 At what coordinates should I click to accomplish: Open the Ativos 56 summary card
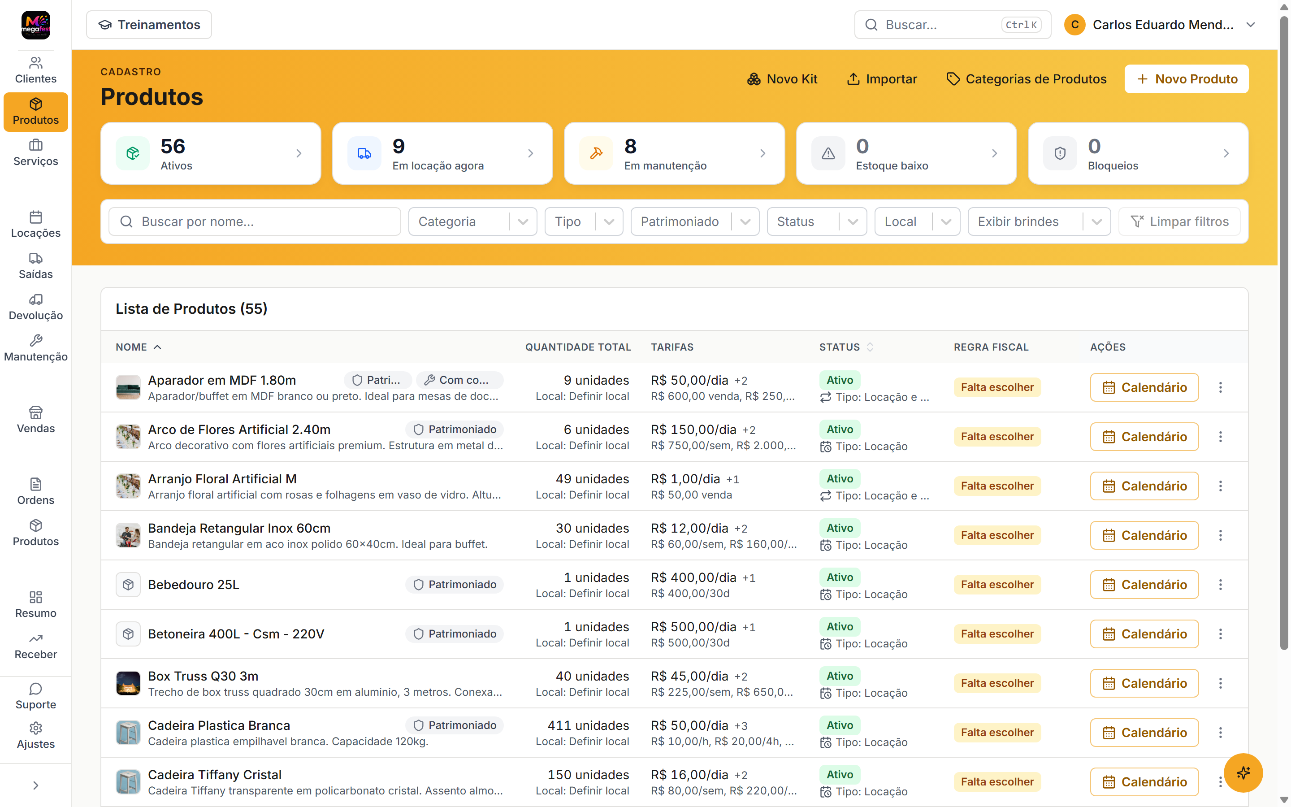click(x=211, y=154)
